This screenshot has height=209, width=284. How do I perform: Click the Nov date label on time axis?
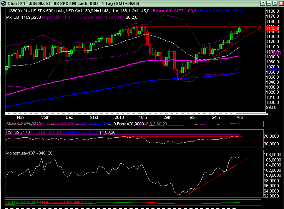click(x=21, y=117)
